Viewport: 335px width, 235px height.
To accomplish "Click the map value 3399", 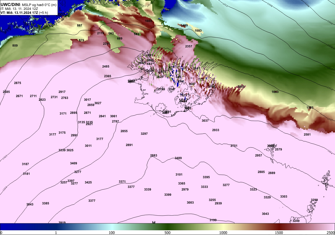I will tap(168, 195).
